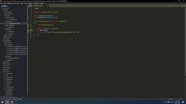Collapse the Controllers folder
Viewport: 186px width, 104px height.
pyautogui.click(x=6, y=18)
